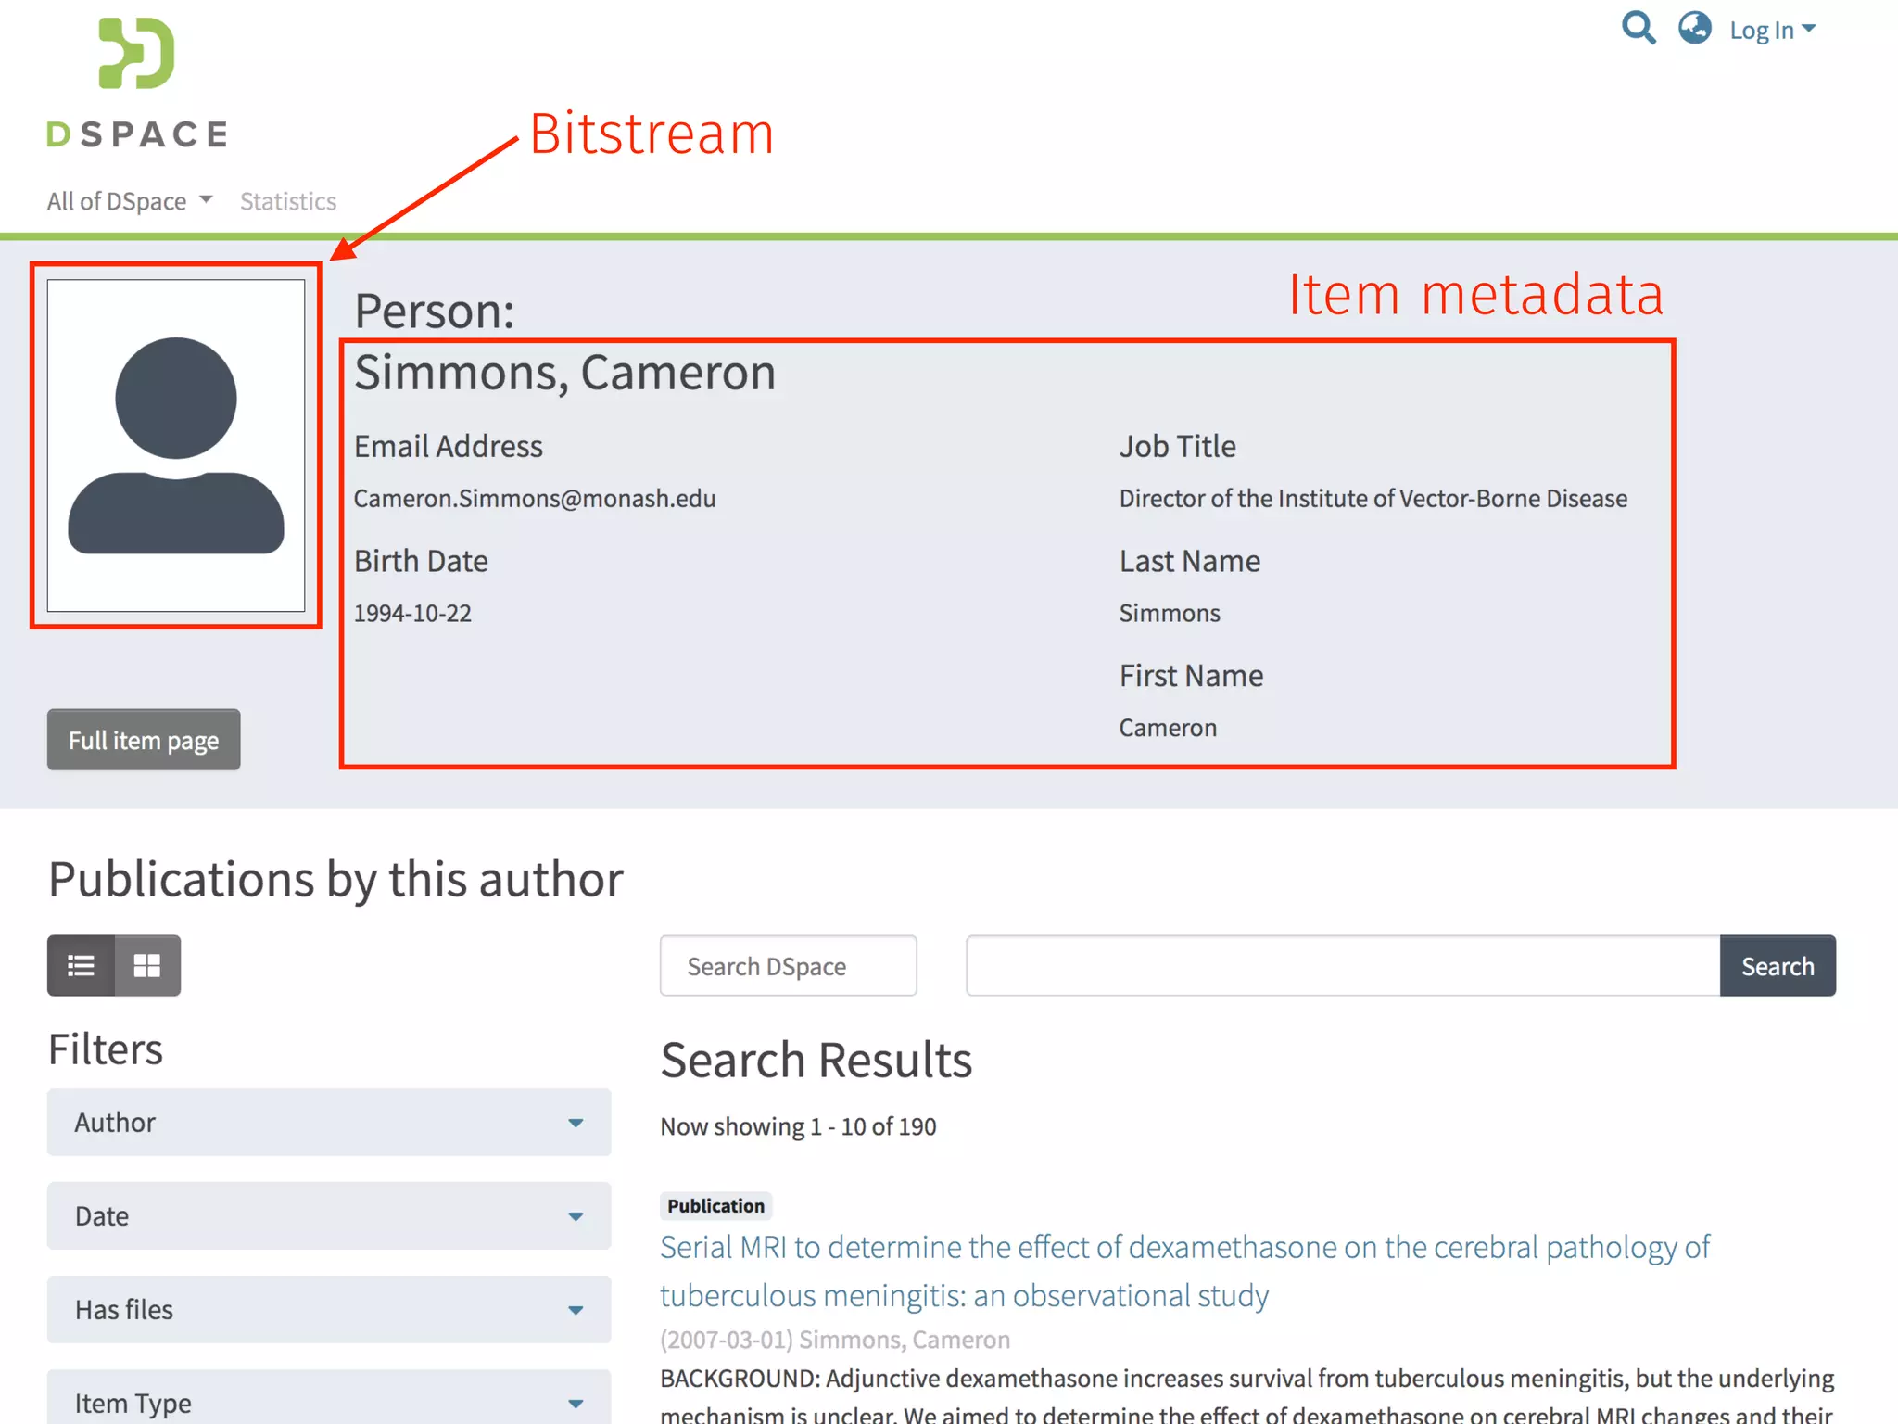This screenshot has width=1898, height=1424.
Task: Expand the All of DSpace menu
Action: click(130, 201)
